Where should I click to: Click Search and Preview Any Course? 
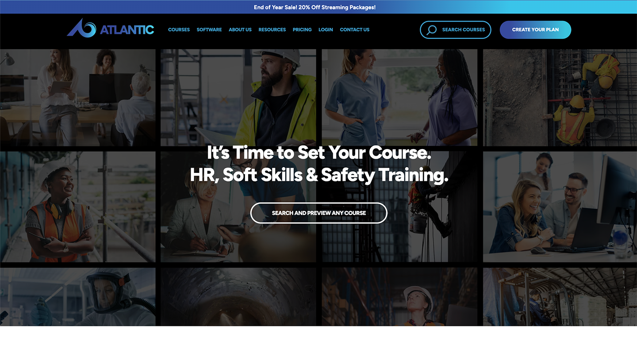[318, 213]
